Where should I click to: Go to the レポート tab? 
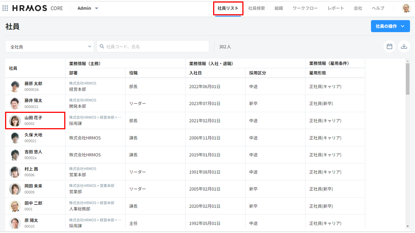pos(336,8)
